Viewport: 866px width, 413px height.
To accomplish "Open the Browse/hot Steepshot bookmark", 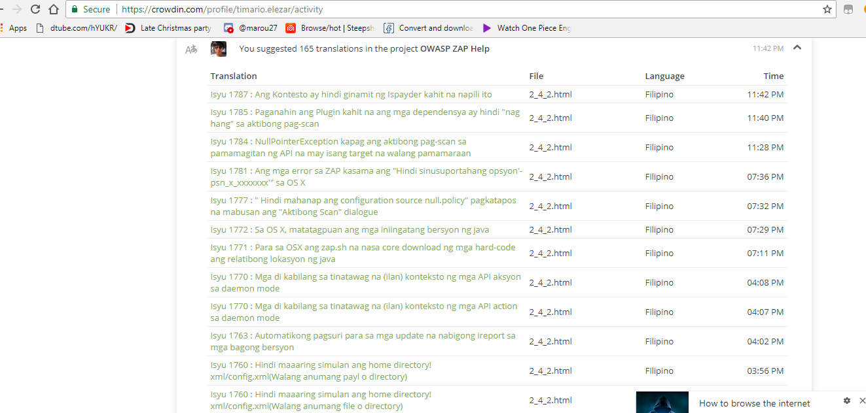I will (330, 28).
